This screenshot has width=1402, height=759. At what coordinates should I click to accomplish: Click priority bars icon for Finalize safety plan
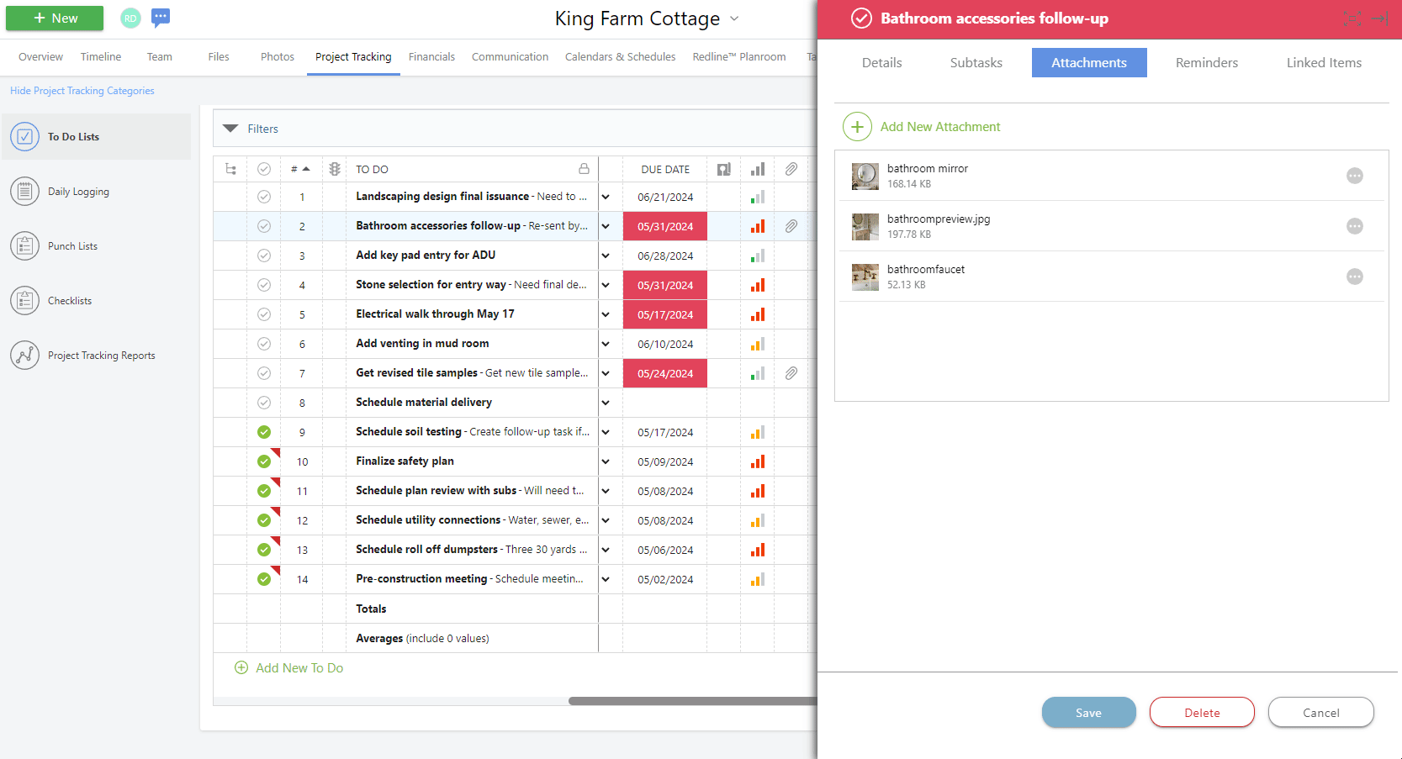pyautogui.click(x=758, y=461)
